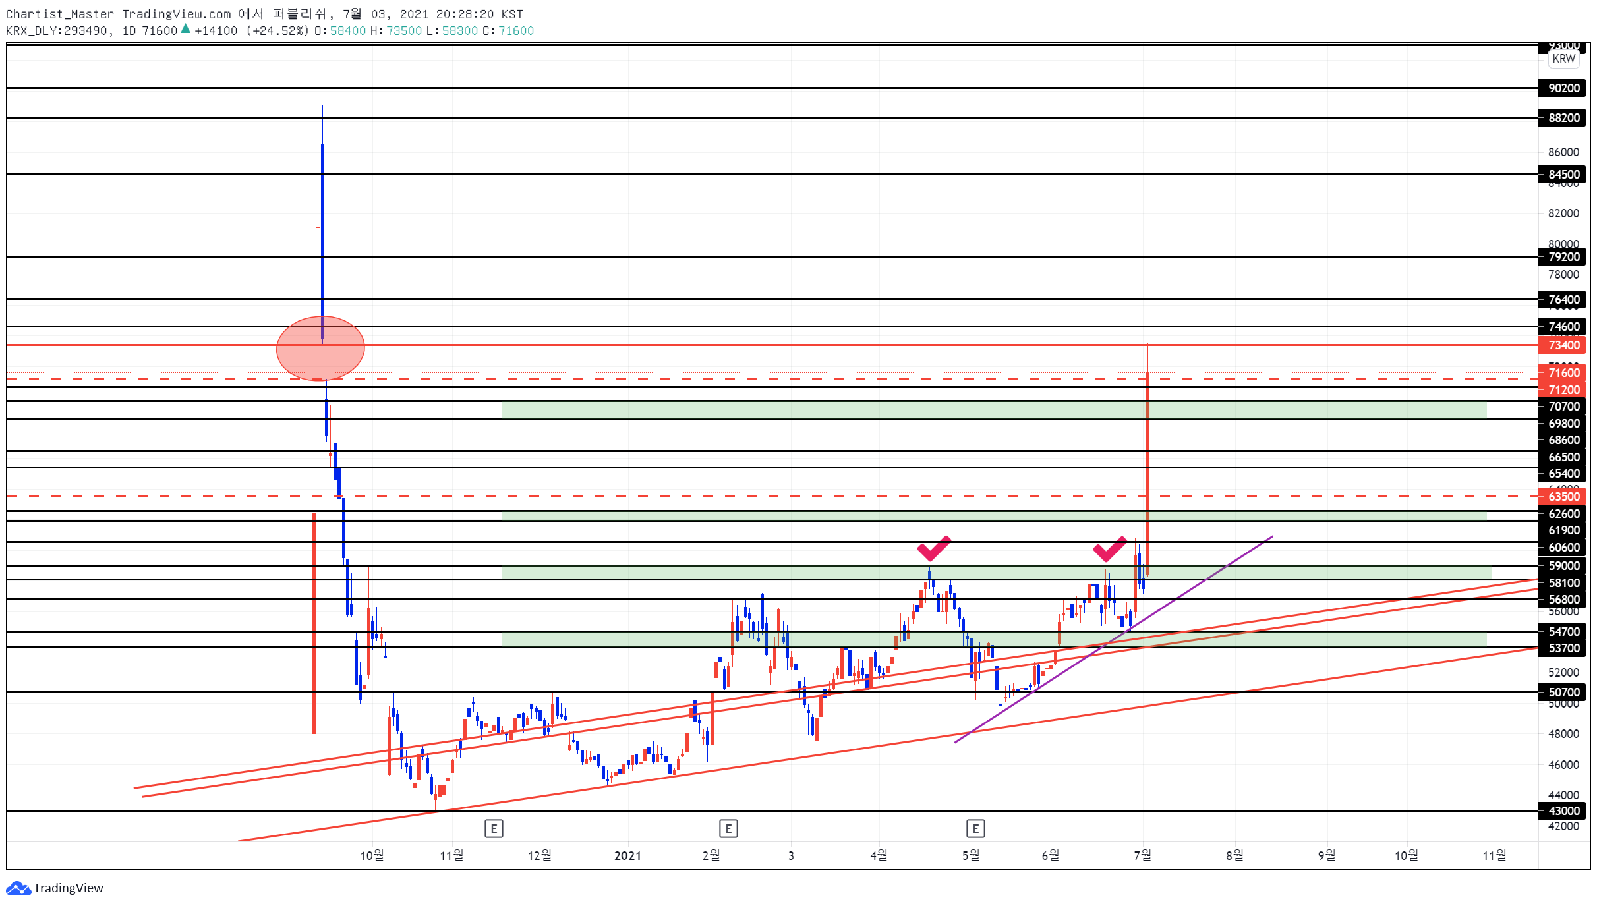
Task: Click the checkmark above the June high
Action: click(x=1110, y=548)
